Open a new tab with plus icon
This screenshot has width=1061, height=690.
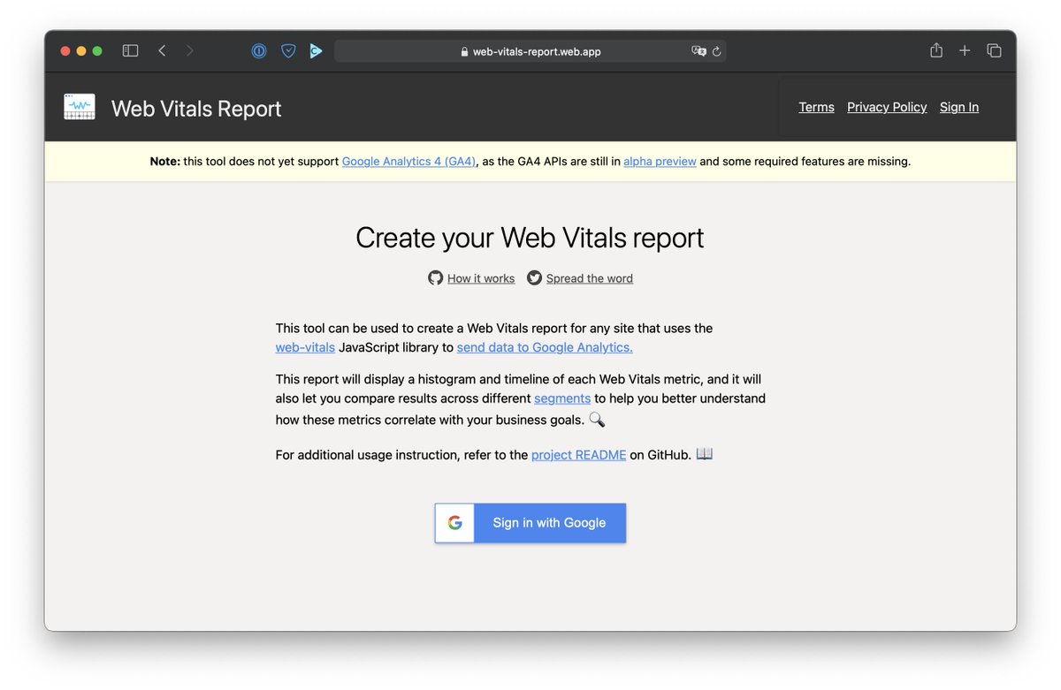point(965,51)
